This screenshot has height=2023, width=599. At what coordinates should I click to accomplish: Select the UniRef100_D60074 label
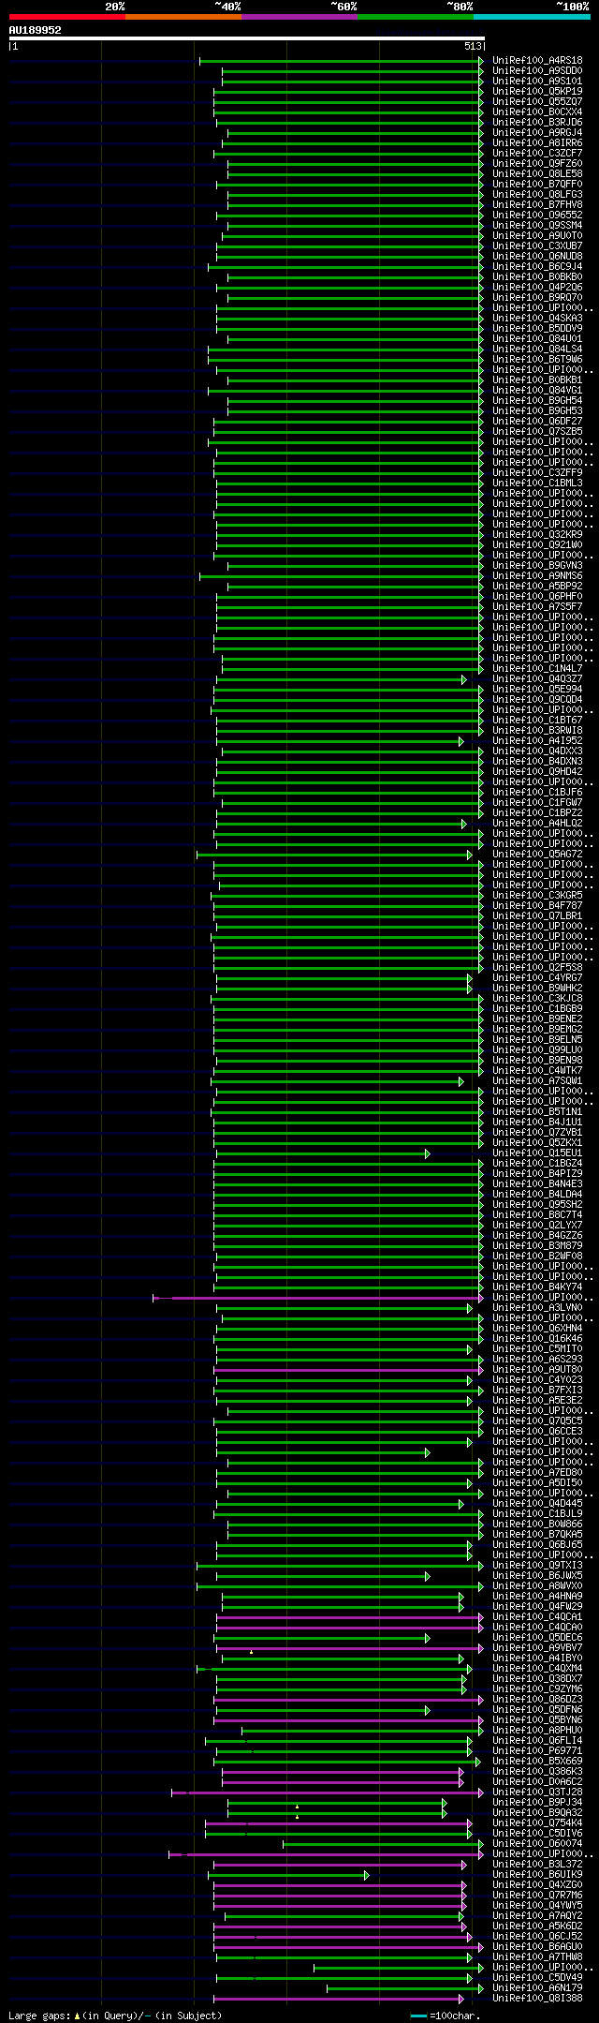(x=537, y=1844)
